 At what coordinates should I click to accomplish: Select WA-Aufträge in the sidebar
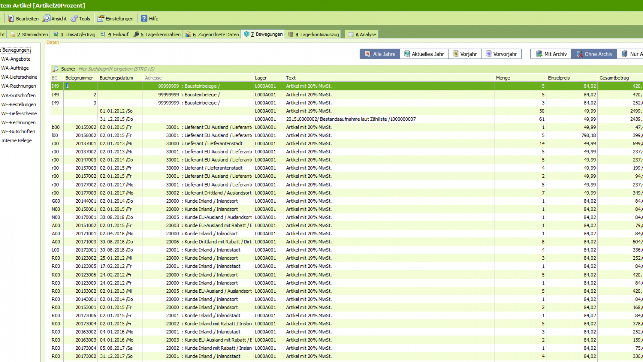(x=15, y=68)
